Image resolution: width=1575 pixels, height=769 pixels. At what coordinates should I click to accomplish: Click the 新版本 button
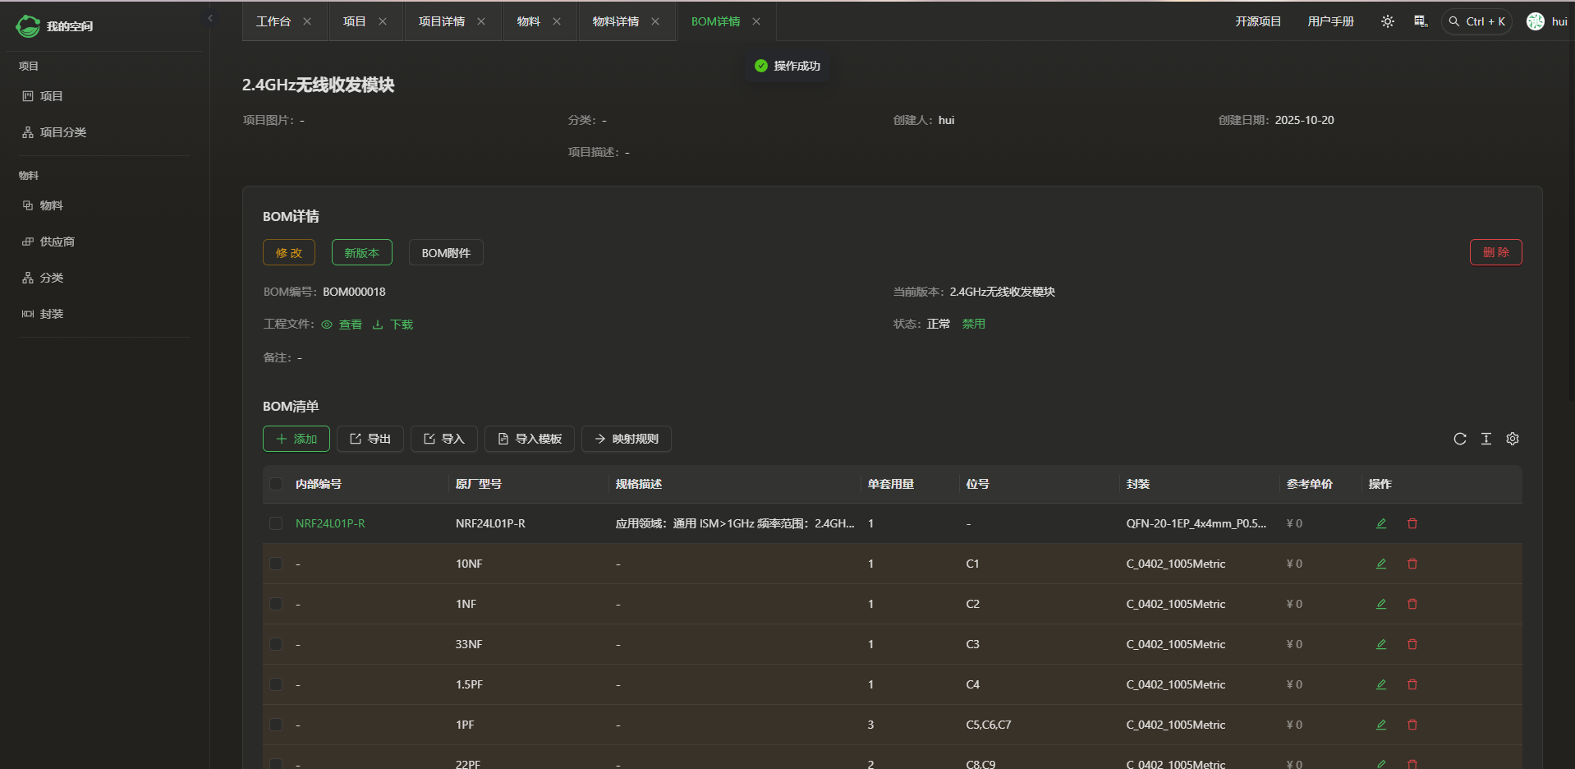point(361,253)
